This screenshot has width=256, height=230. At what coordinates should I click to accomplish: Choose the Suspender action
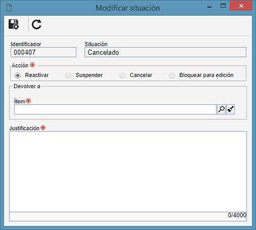pos(68,75)
